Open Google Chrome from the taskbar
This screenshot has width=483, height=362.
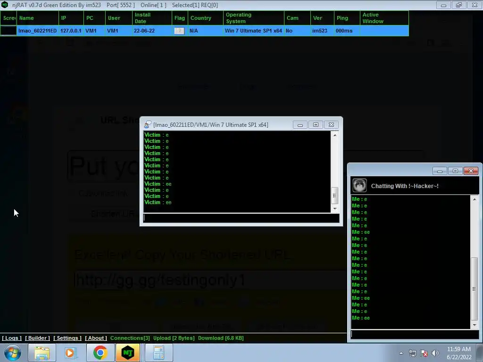pos(100,353)
